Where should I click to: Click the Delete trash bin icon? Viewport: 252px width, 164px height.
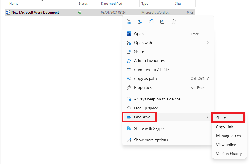[174, 22]
